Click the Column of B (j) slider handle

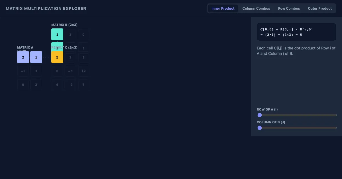(x=260, y=128)
